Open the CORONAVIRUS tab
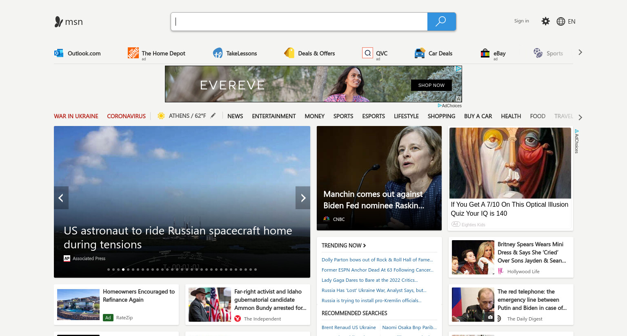 coord(126,116)
